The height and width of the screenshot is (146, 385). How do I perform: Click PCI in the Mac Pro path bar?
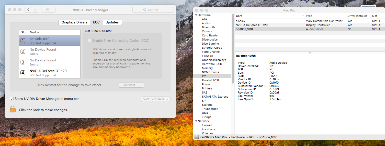[252, 137]
